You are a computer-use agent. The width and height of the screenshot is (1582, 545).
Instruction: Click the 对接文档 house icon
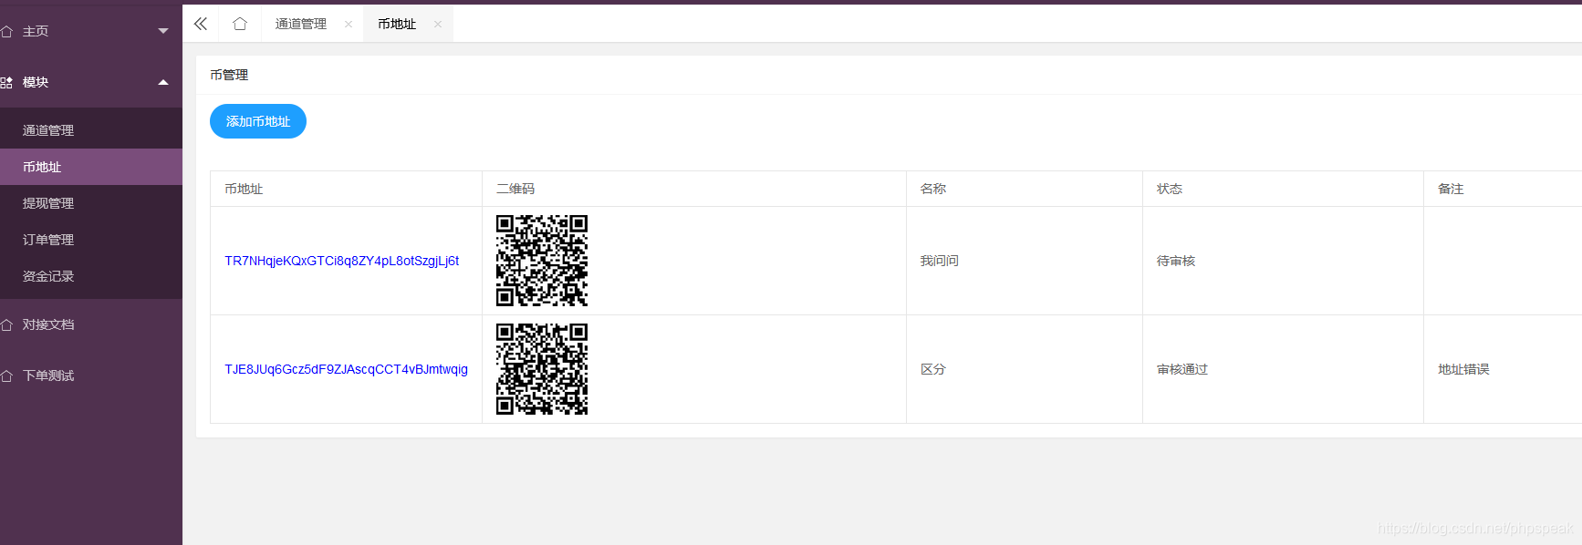pos(6,324)
